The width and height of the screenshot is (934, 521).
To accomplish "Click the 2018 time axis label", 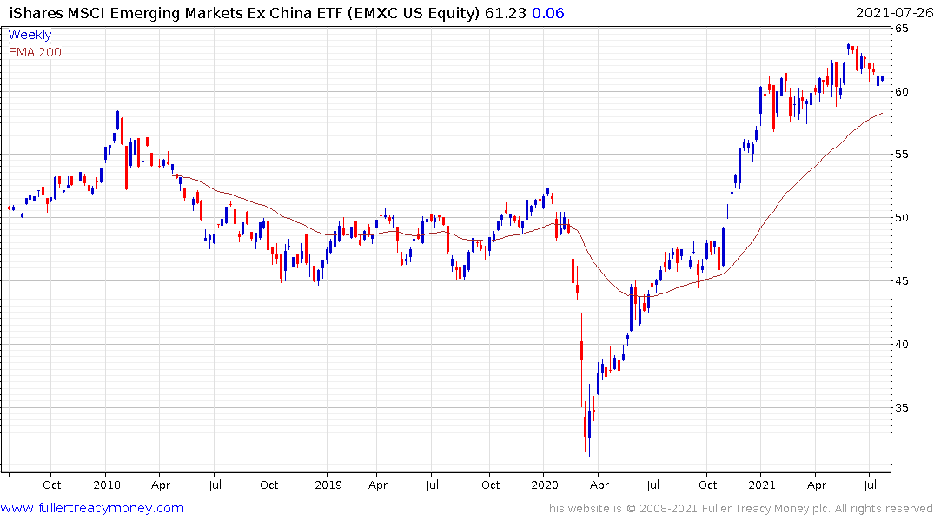I will pos(107,485).
